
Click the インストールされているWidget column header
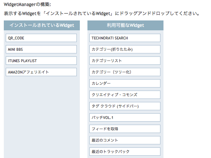point(42,25)
